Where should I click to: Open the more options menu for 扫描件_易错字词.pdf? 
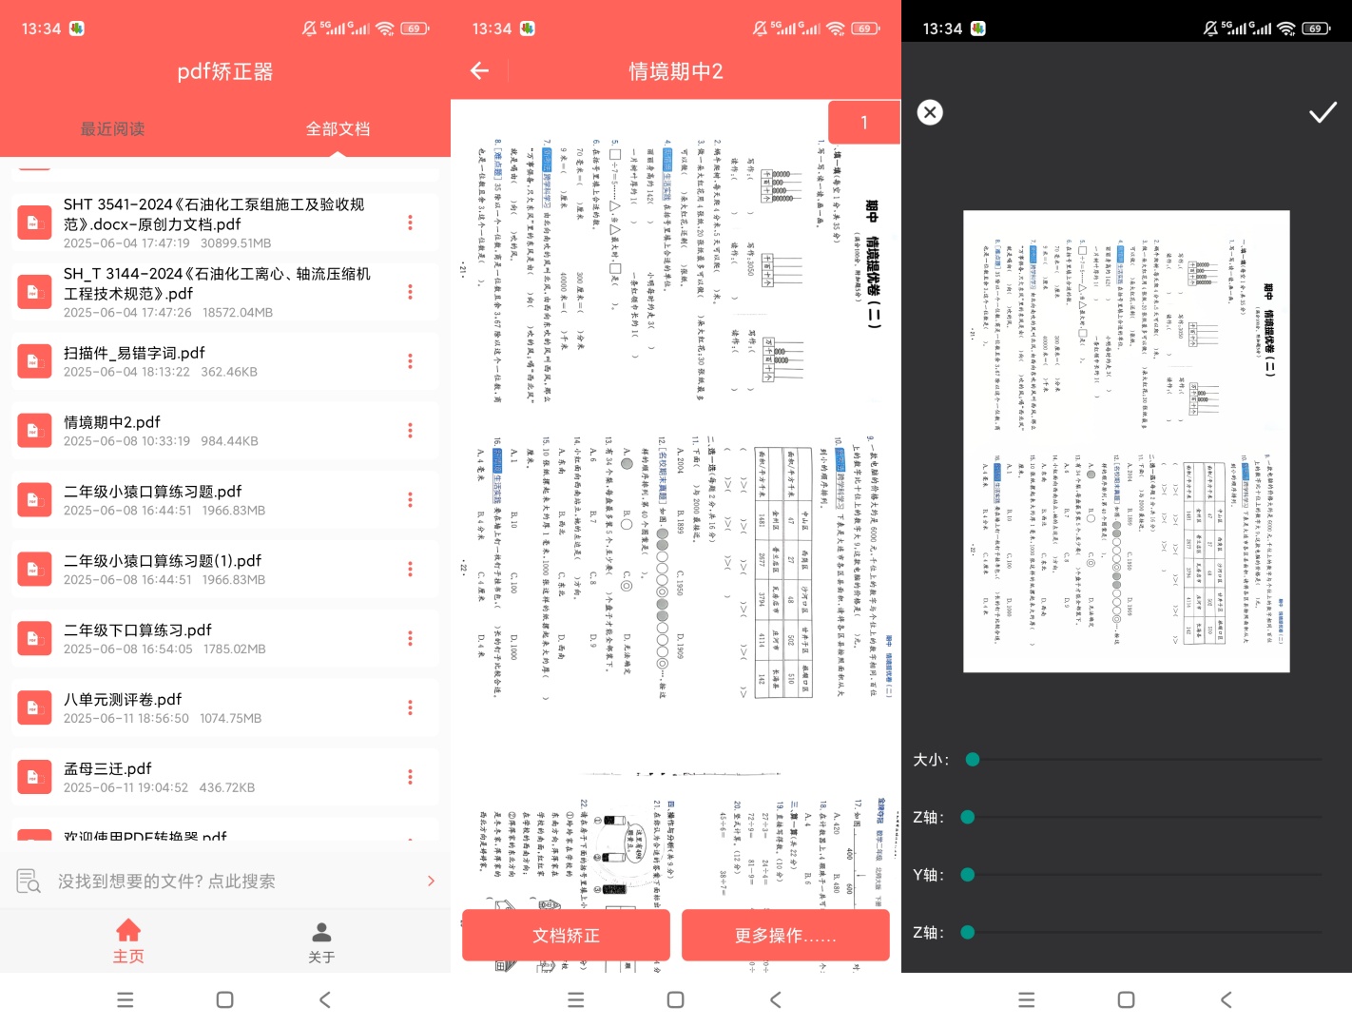point(410,361)
